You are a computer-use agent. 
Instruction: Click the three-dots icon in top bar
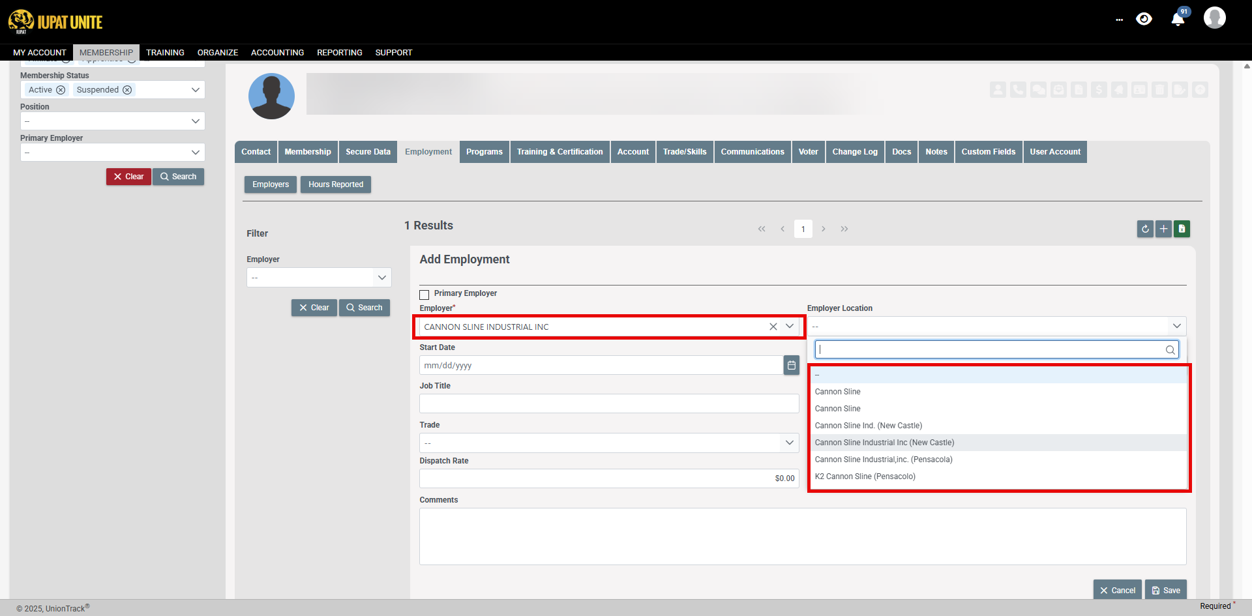click(x=1119, y=20)
